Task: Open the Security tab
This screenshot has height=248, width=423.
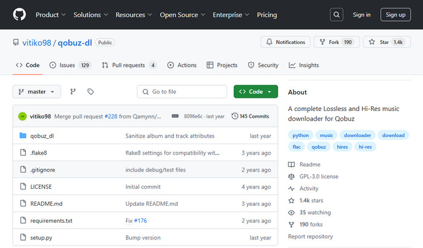Action: (x=263, y=65)
